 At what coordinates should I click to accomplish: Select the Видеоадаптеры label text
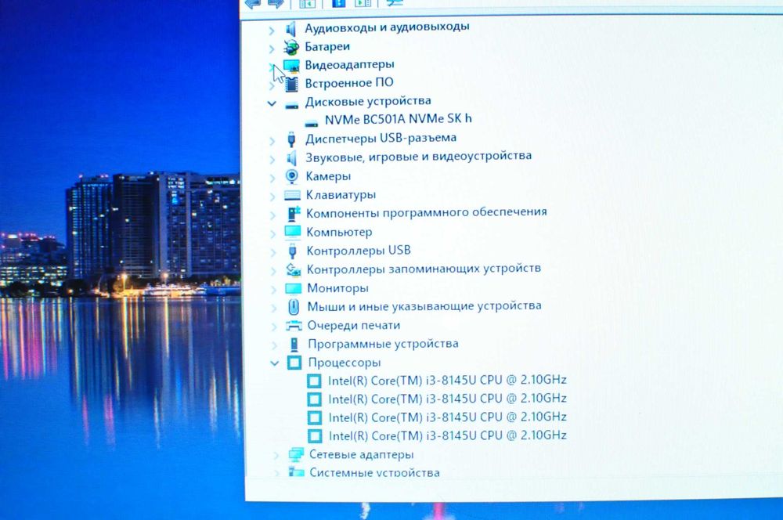[x=349, y=64]
